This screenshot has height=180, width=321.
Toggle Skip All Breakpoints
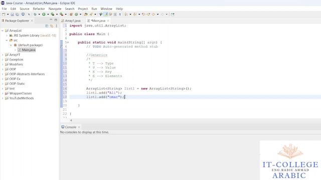[x=29, y=14]
